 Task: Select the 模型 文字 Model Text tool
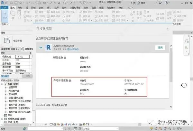tap(86, 12)
